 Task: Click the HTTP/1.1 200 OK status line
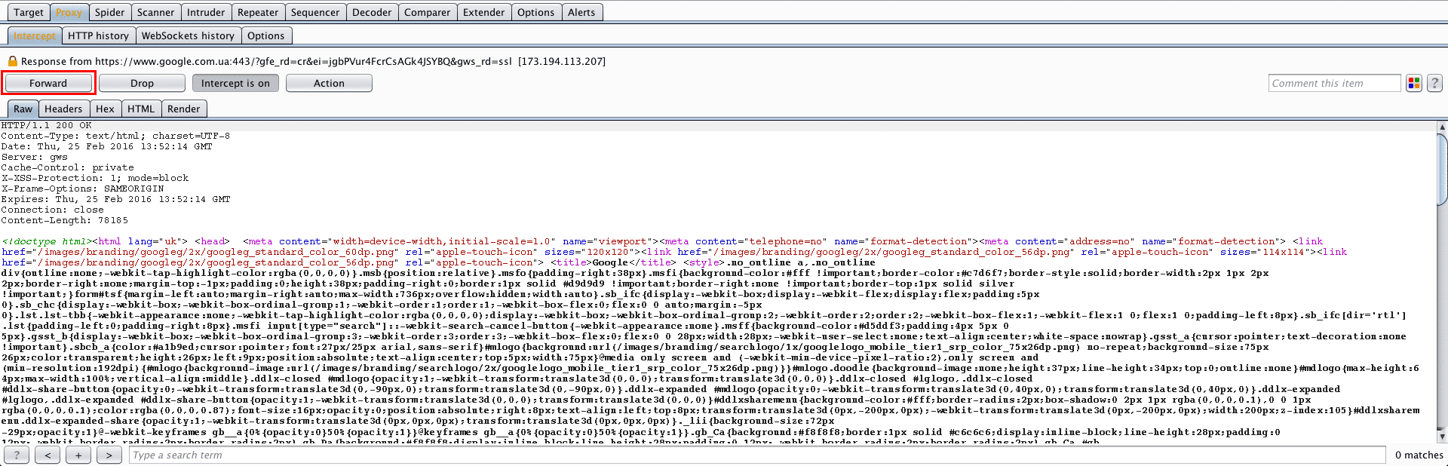[x=46, y=125]
